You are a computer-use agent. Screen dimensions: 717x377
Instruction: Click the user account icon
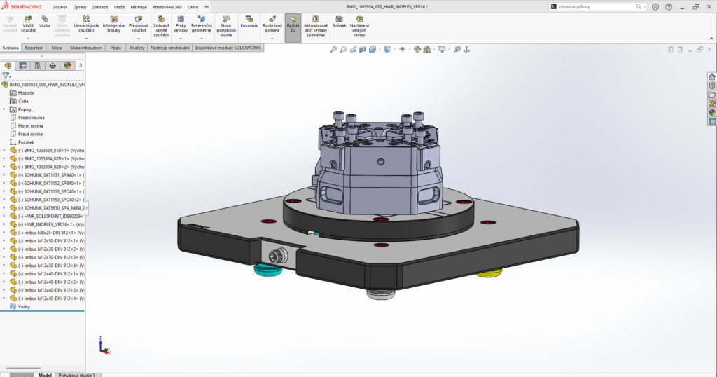pyautogui.click(x=655, y=7)
